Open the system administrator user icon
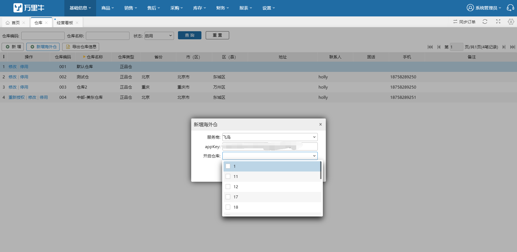Viewport: 517px width, 252px height. point(470,8)
